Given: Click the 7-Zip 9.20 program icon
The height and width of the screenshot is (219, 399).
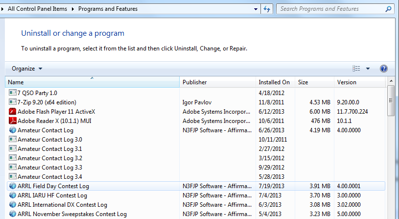Looking at the screenshot, I should click(12, 102).
